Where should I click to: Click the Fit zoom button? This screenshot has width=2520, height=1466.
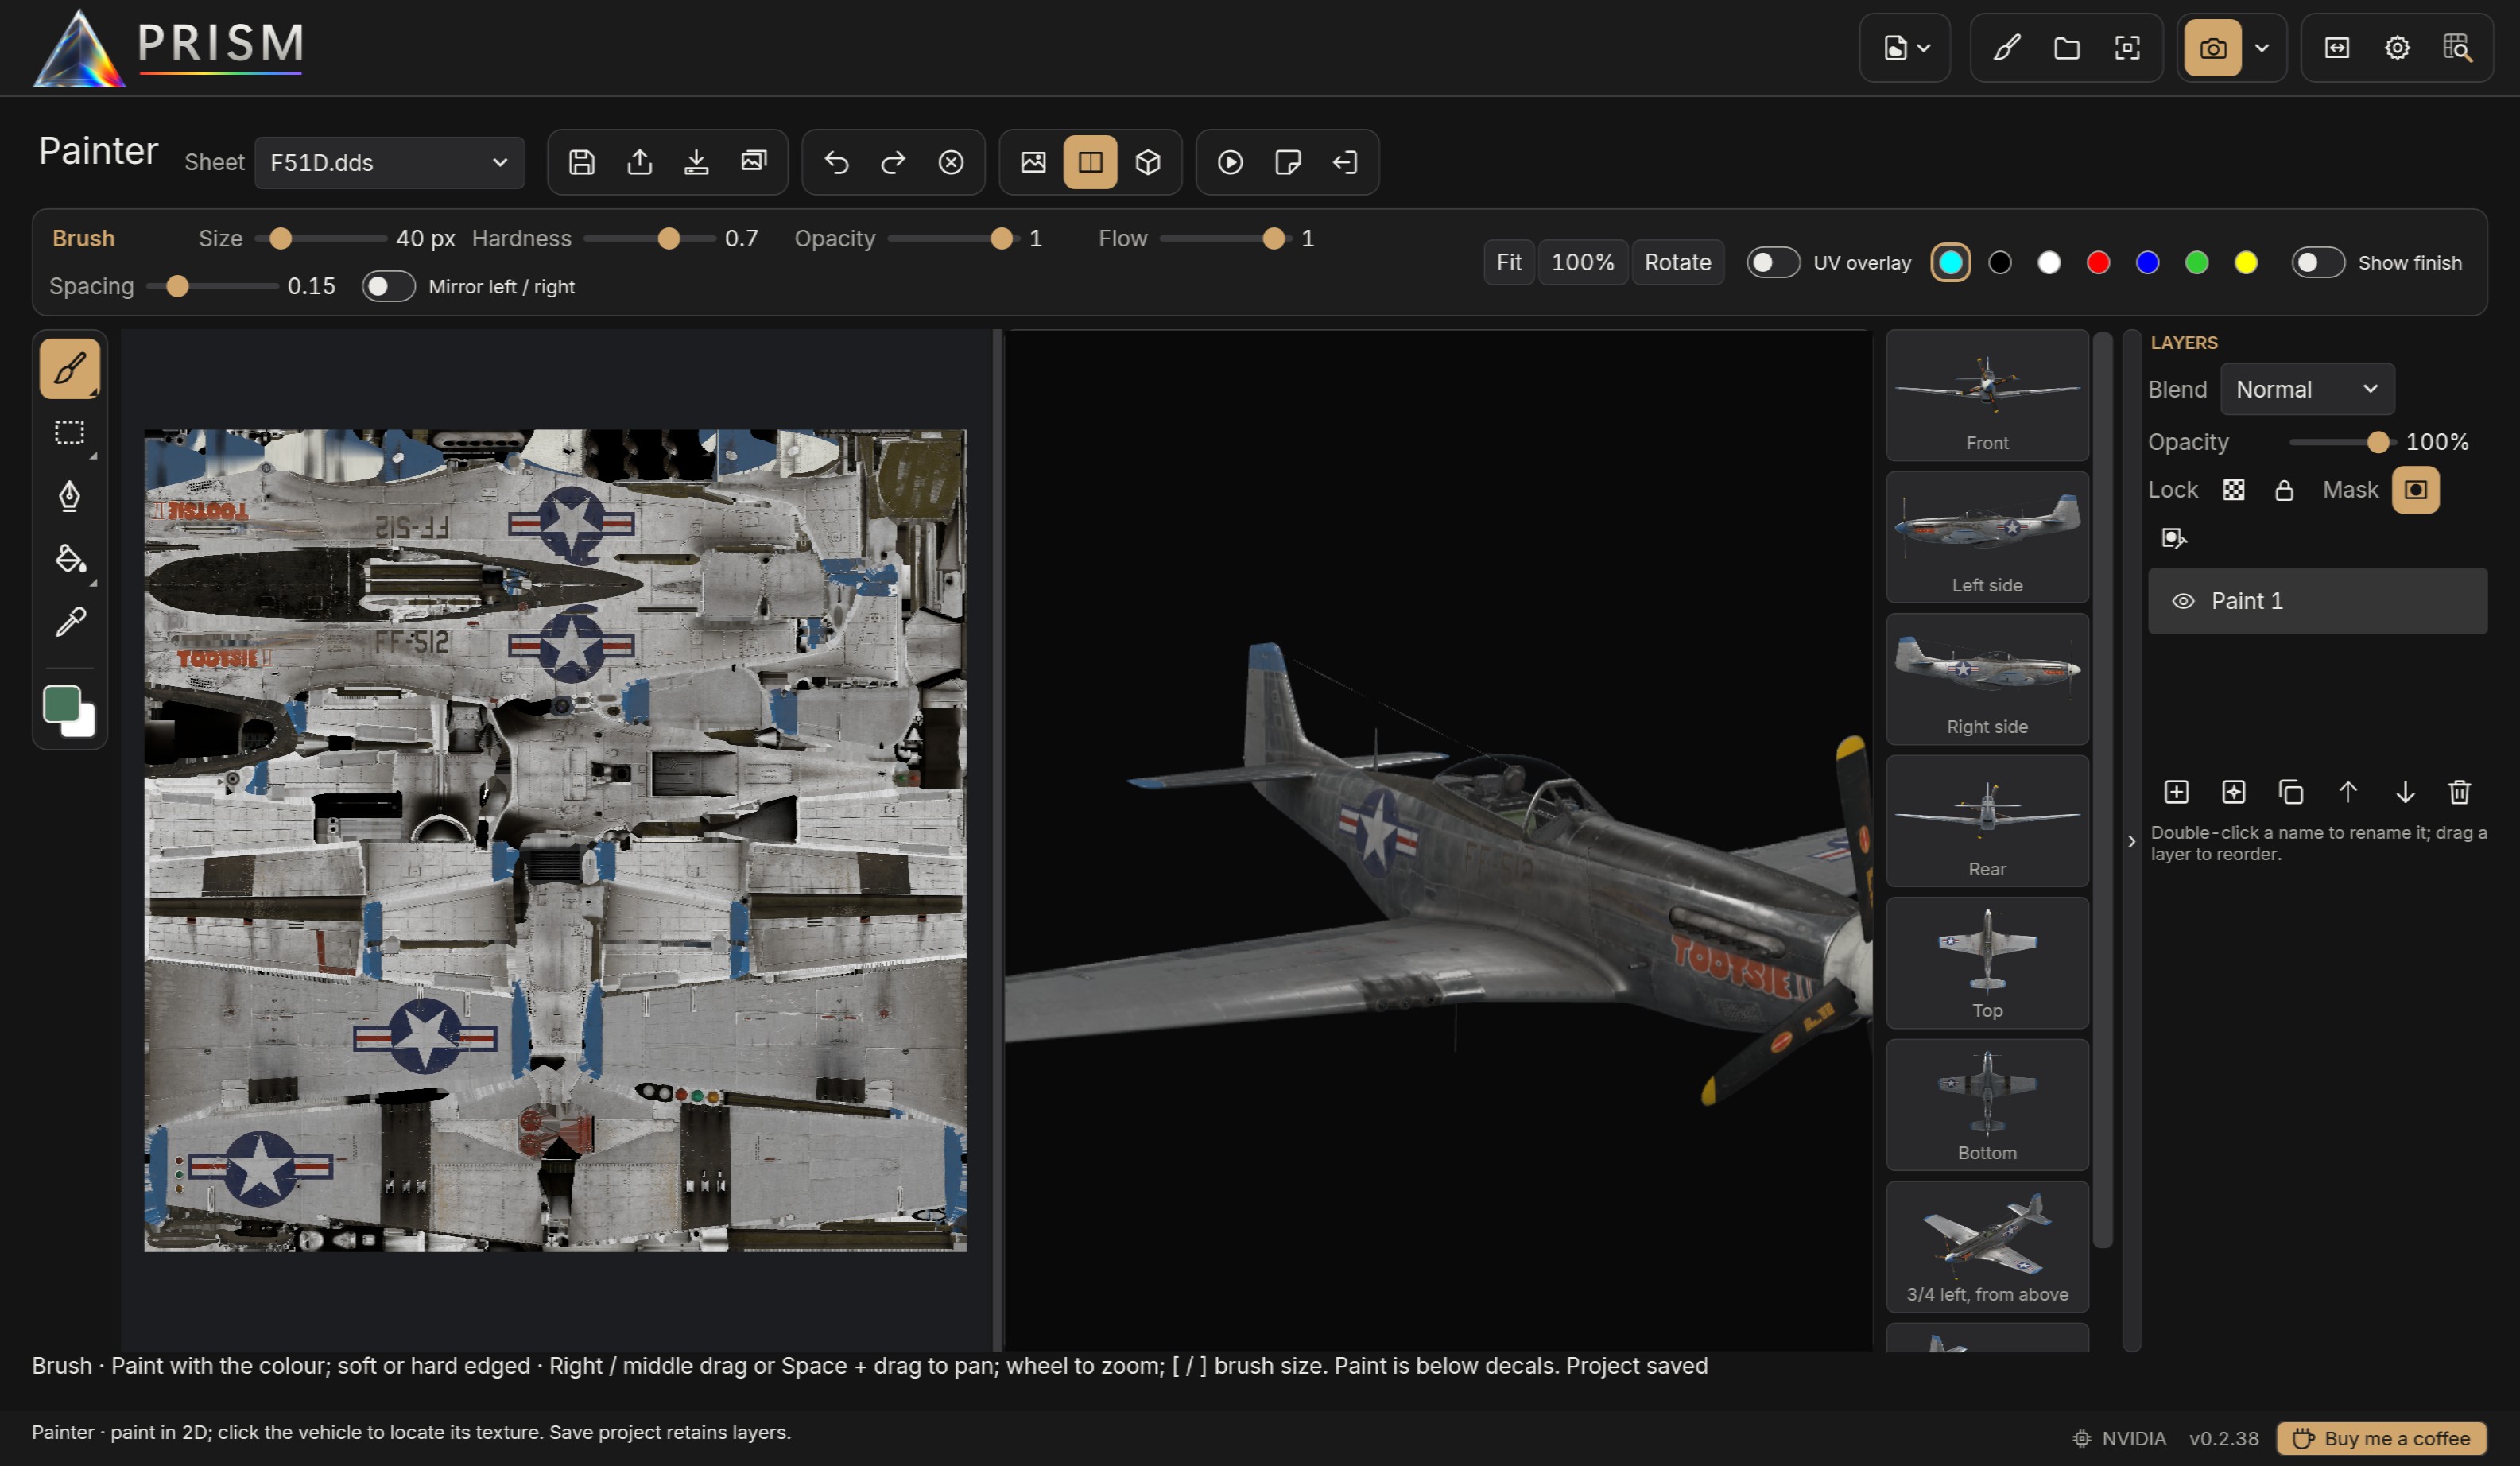coord(1508,262)
